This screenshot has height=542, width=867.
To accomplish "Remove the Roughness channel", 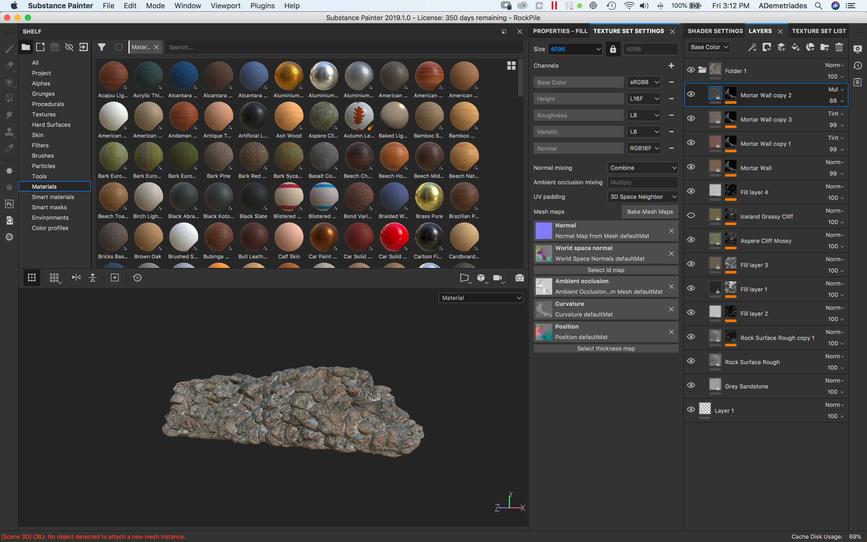I will pyautogui.click(x=671, y=115).
